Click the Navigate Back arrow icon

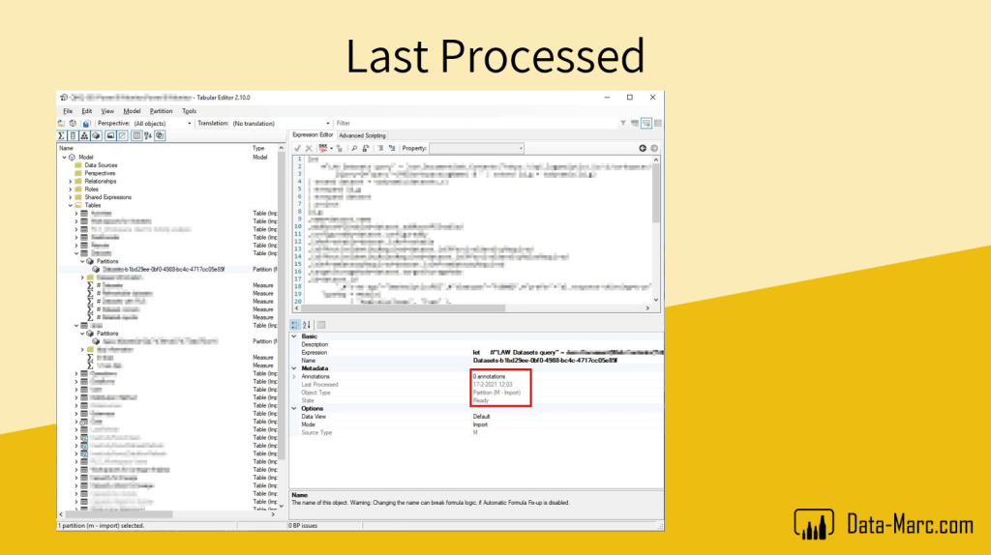pyautogui.click(x=643, y=148)
